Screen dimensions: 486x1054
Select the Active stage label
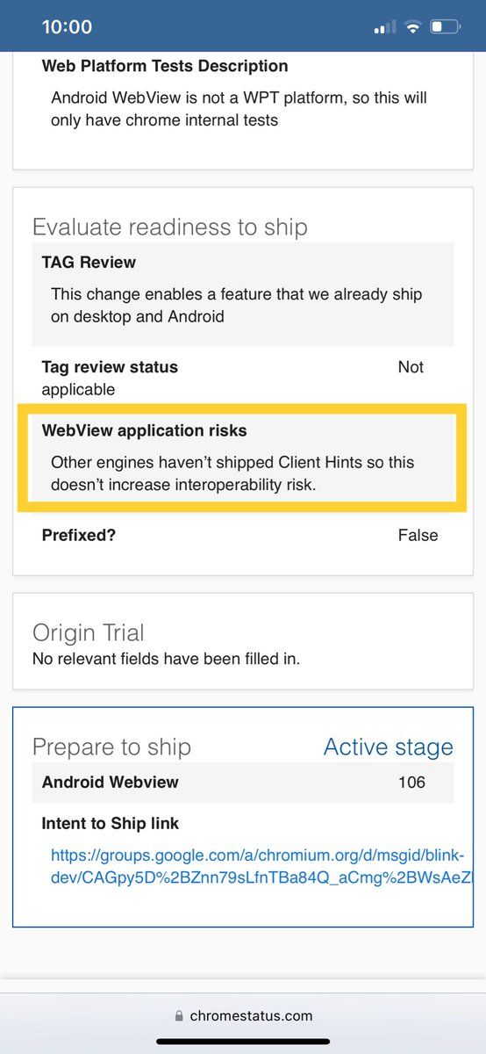pyautogui.click(x=389, y=747)
